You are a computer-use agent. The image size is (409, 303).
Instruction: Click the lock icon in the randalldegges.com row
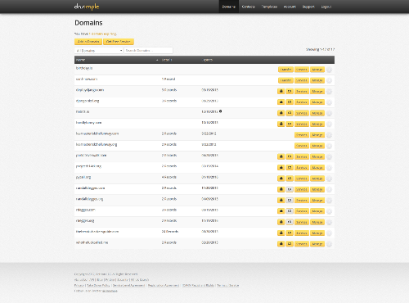281,189
